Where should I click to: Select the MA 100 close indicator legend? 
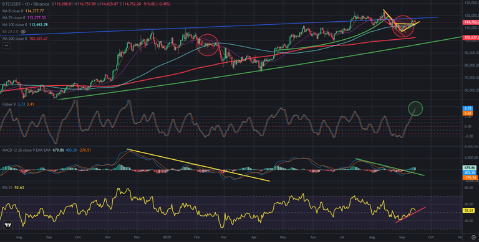(25, 25)
